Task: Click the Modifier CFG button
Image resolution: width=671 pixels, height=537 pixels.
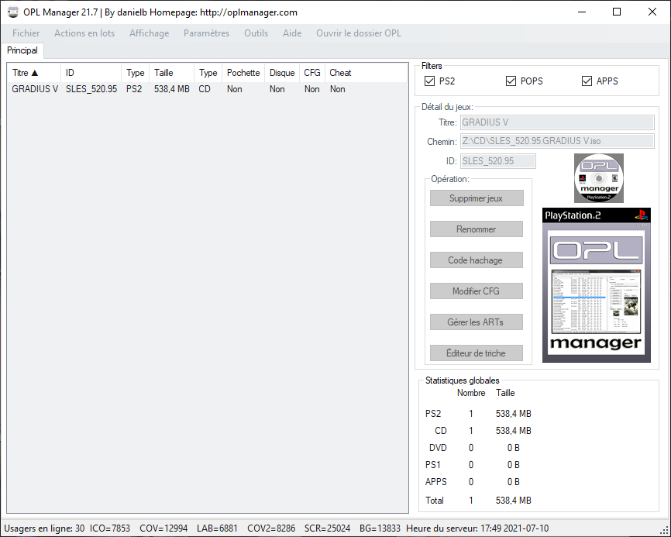Action: (x=477, y=291)
